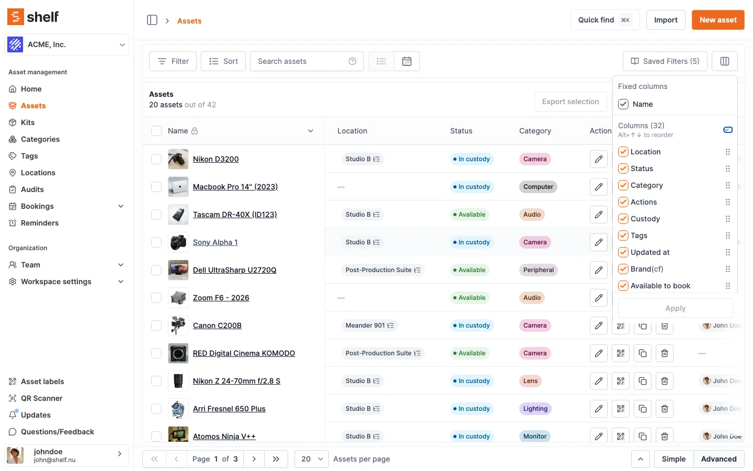Open help icon in the search assets field
This screenshot has width=753, height=471.
352,61
